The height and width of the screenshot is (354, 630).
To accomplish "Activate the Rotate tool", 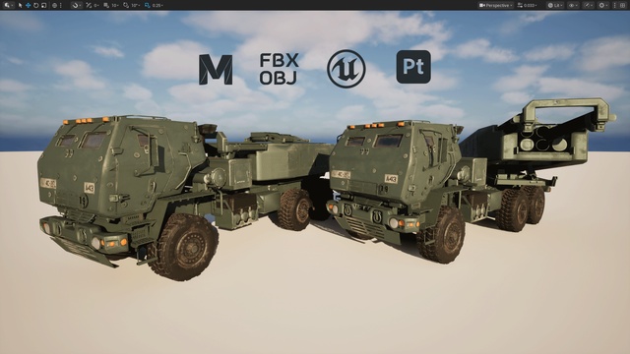I will [x=35, y=5].
